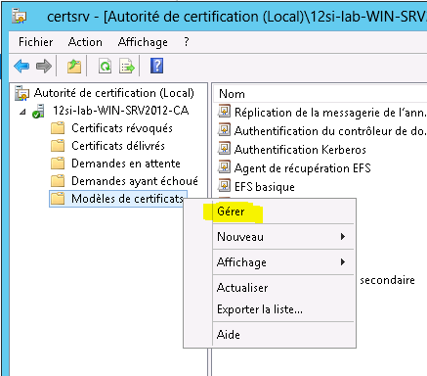Open the Affichage menu in menu bar

(x=143, y=42)
